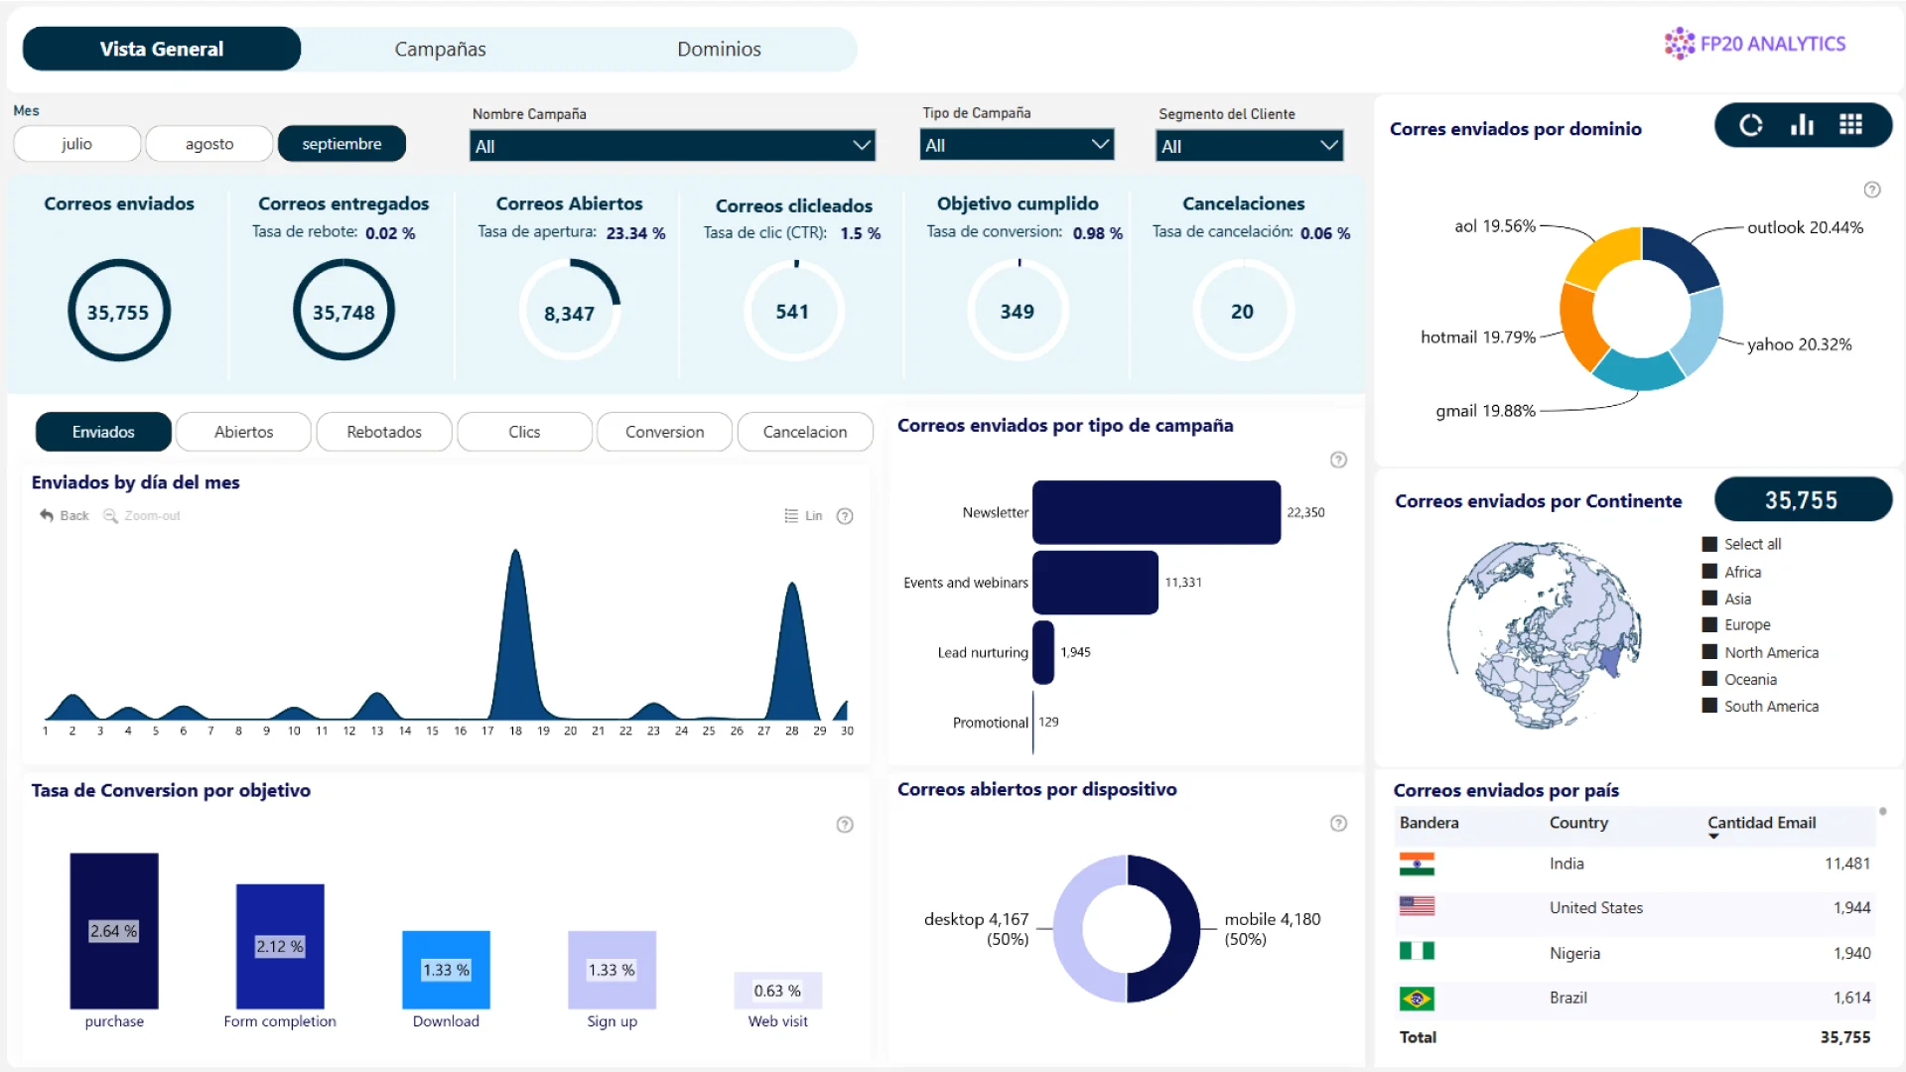Click the globe map visual
Image resolution: width=1906 pixels, height=1072 pixels.
pos(1544,635)
